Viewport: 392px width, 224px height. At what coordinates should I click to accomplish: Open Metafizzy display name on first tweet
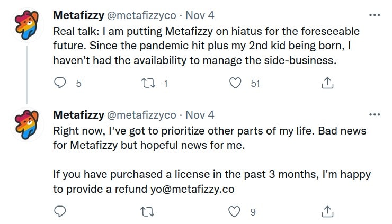click(x=78, y=15)
